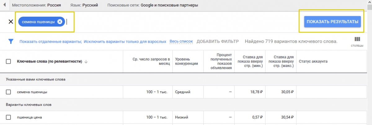Click 'Показать отдаленные варианты' filter link

(x=50, y=41)
